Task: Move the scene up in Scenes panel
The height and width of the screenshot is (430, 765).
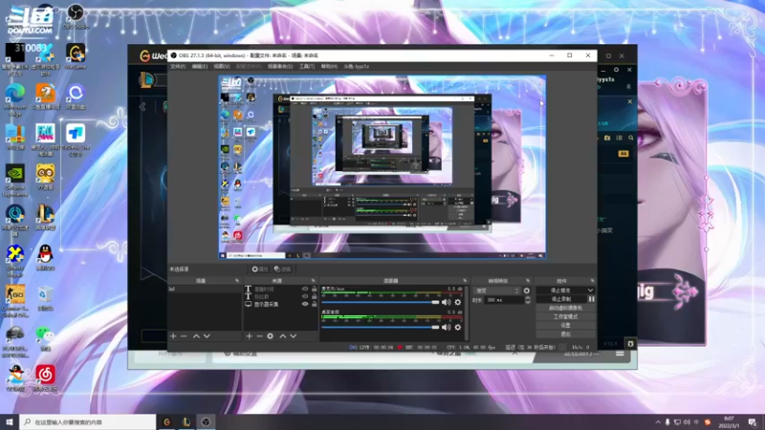Action: point(196,336)
